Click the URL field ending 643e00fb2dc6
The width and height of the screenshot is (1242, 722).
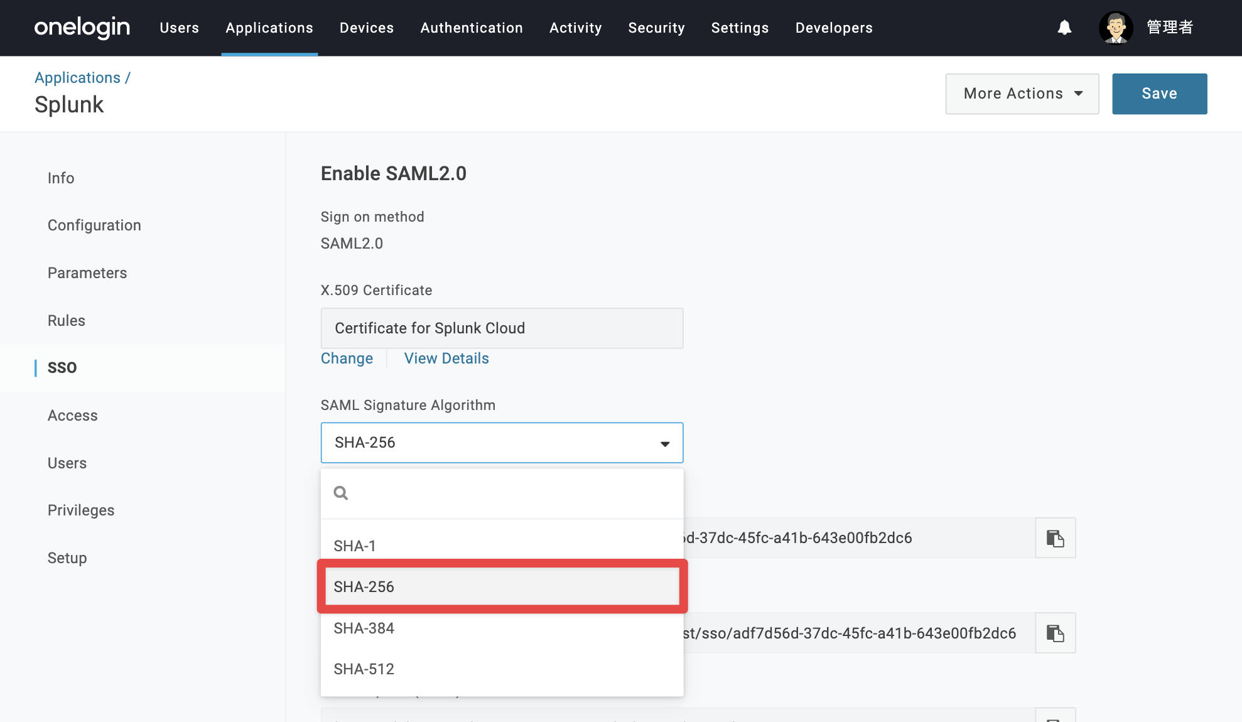pyautogui.click(x=859, y=538)
